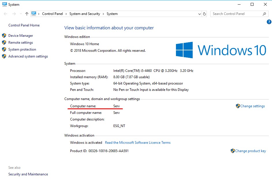
Task: Expand the address bar history dropdown
Action: tap(200, 14)
